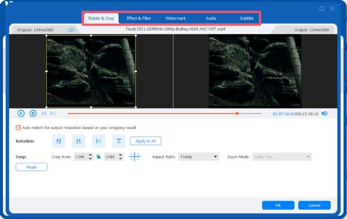Image resolution: width=347 pixels, height=219 pixels.
Task: Click the Cancel button
Action: 314,205
